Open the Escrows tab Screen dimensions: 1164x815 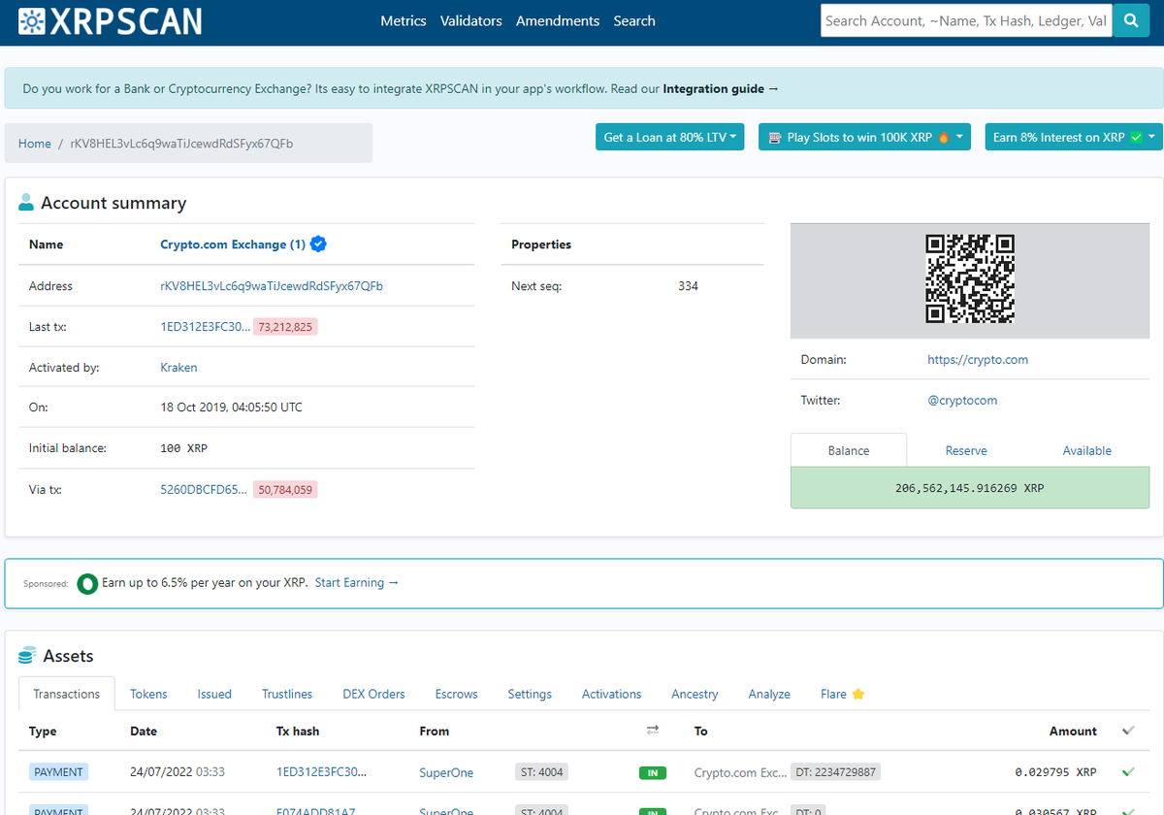[457, 694]
